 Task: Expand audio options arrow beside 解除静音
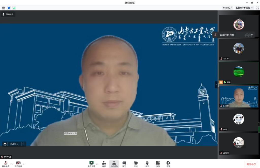coord(11,164)
